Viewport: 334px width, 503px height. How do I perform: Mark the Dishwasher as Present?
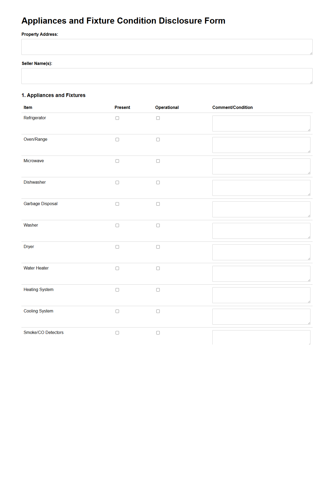pyautogui.click(x=117, y=182)
